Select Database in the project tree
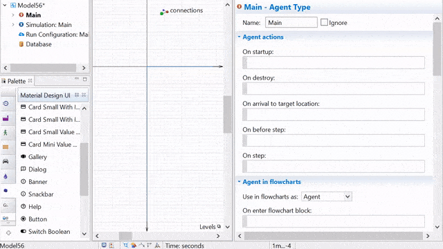Viewport: 443px width, 249px height. [39, 44]
